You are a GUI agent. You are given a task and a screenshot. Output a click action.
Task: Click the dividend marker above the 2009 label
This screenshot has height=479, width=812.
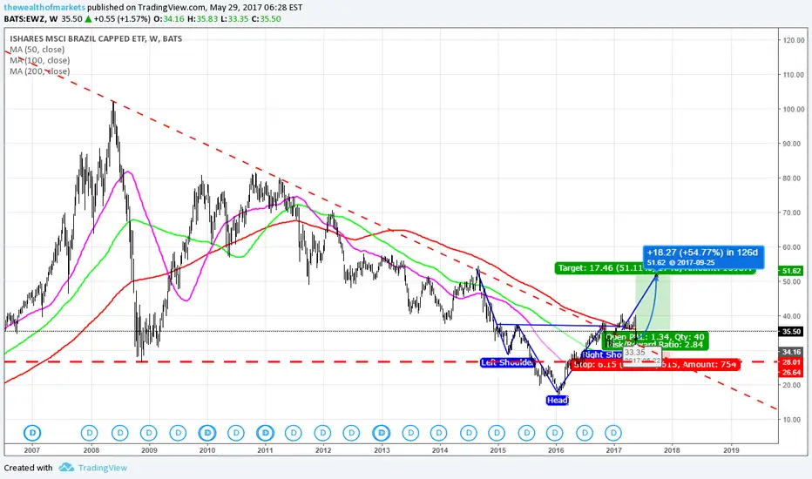pyautogui.click(x=149, y=432)
